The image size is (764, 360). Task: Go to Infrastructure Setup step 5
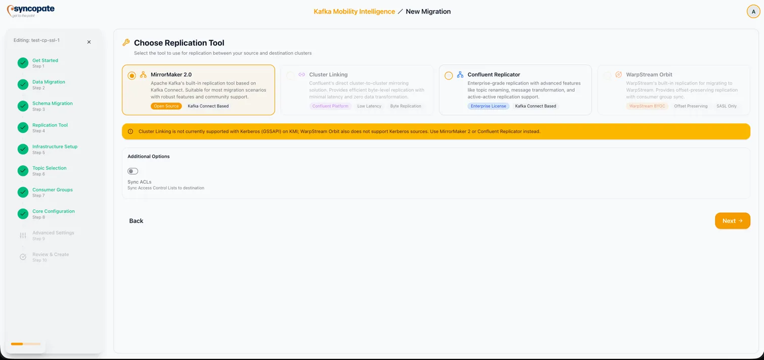tap(55, 149)
